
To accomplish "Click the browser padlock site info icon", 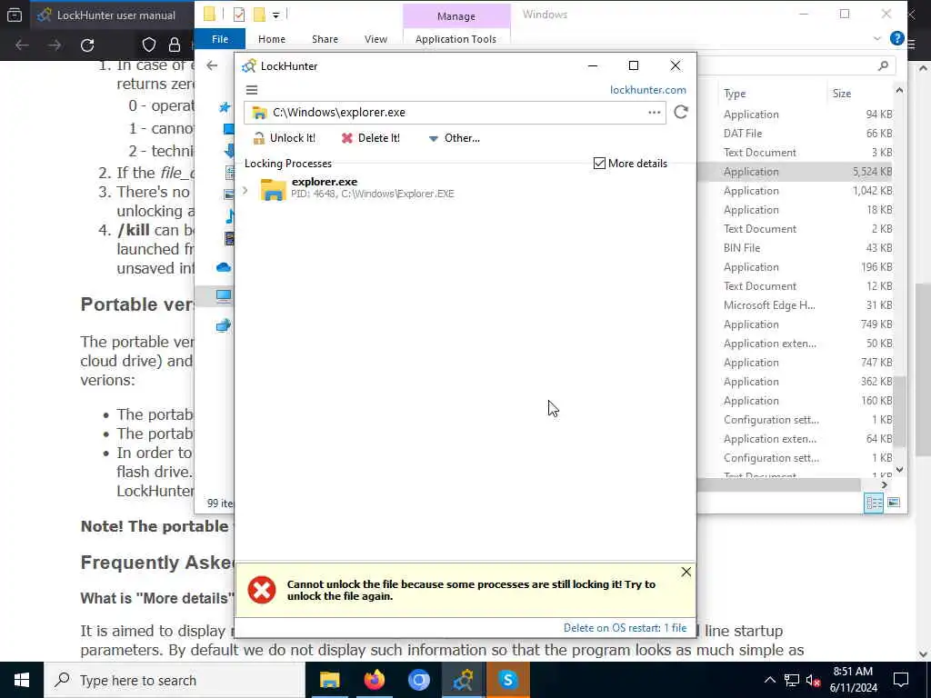I will point(174,45).
